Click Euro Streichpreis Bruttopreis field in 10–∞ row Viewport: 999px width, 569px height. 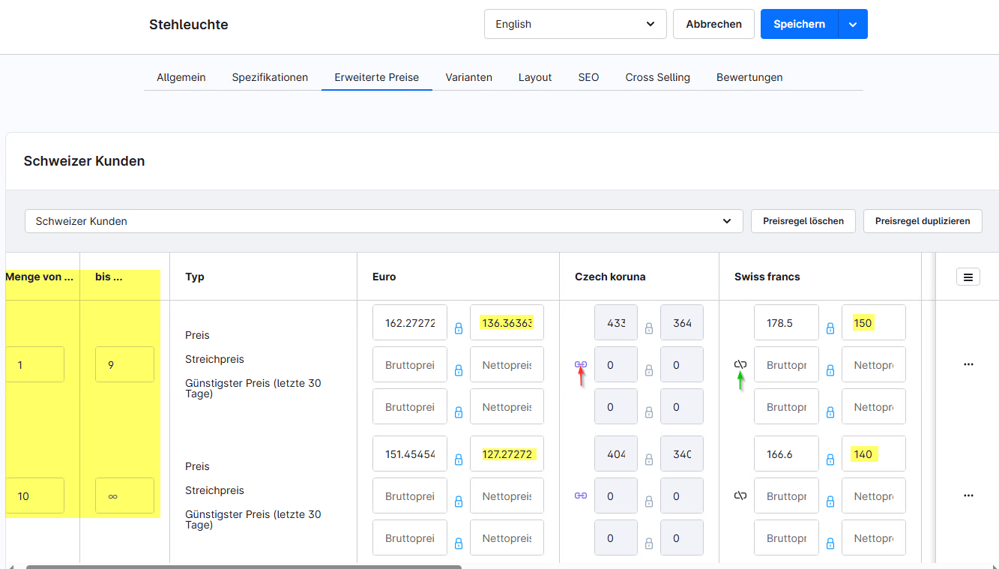410,496
